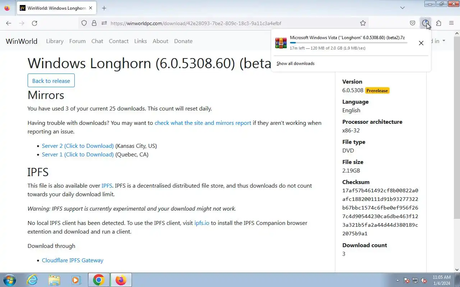Visit the ipfs.io link

click(202, 223)
